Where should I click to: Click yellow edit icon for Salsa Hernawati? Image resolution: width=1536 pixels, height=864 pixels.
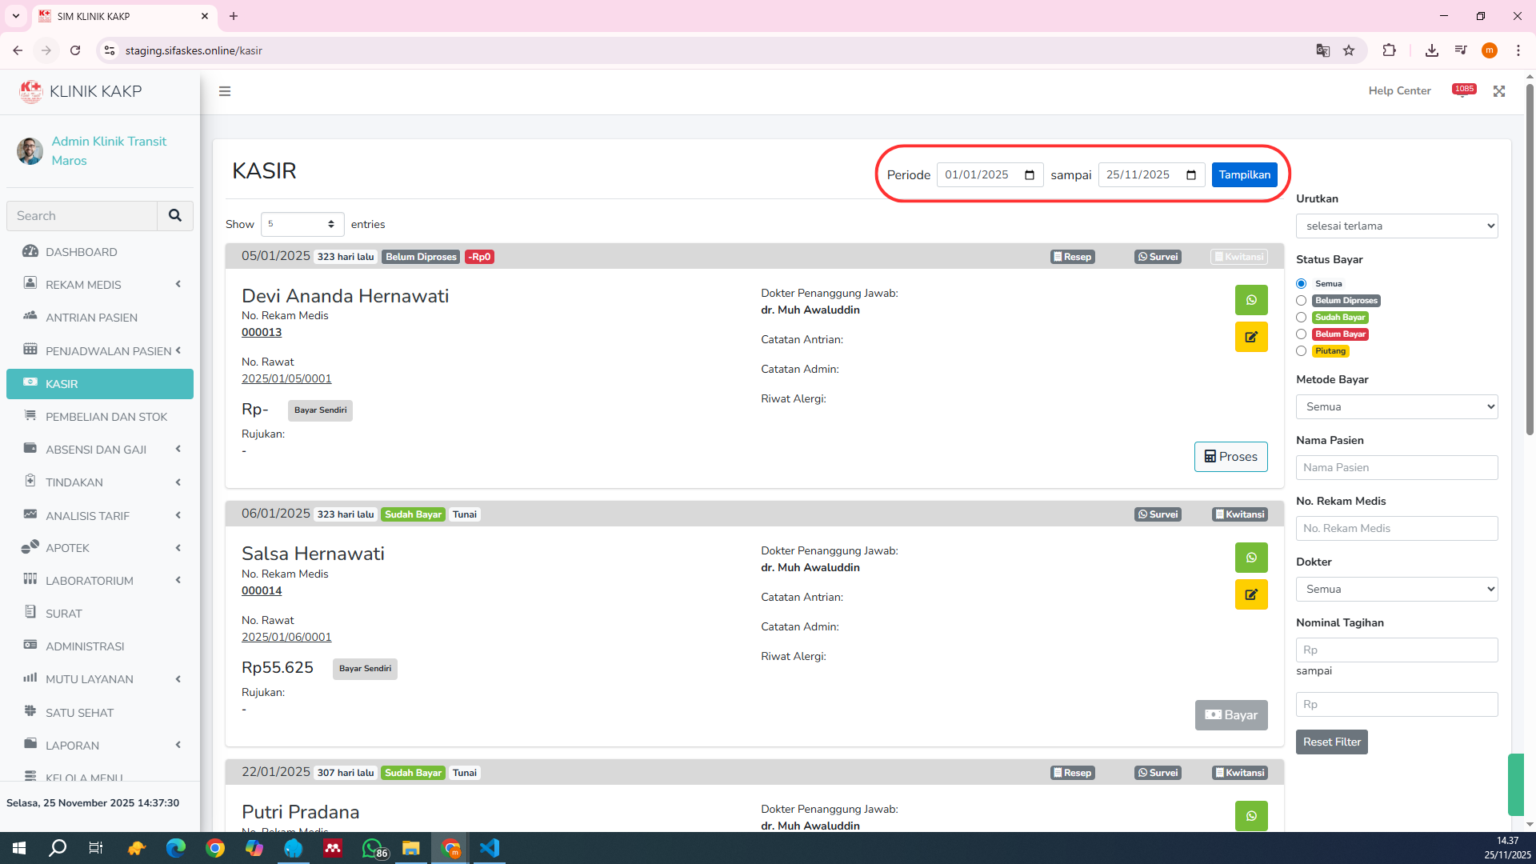coord(1250,594)
